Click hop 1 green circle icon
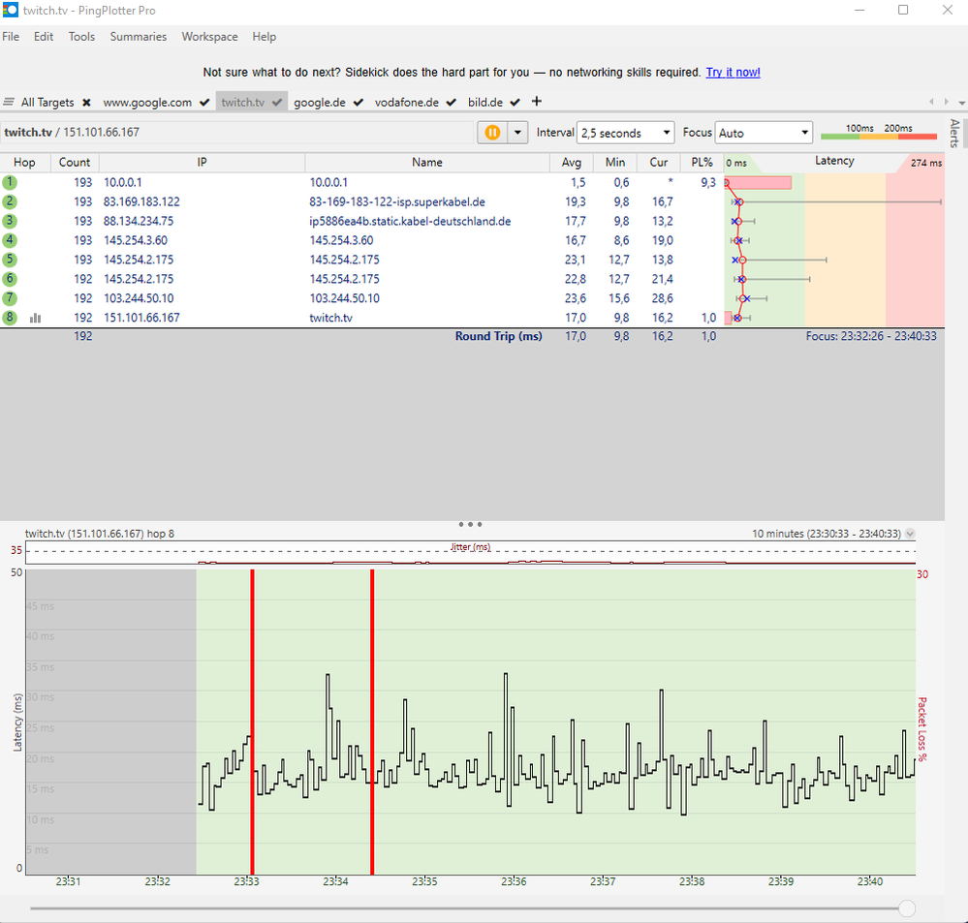Screen dimensions: 968x923 click(10, 182)
